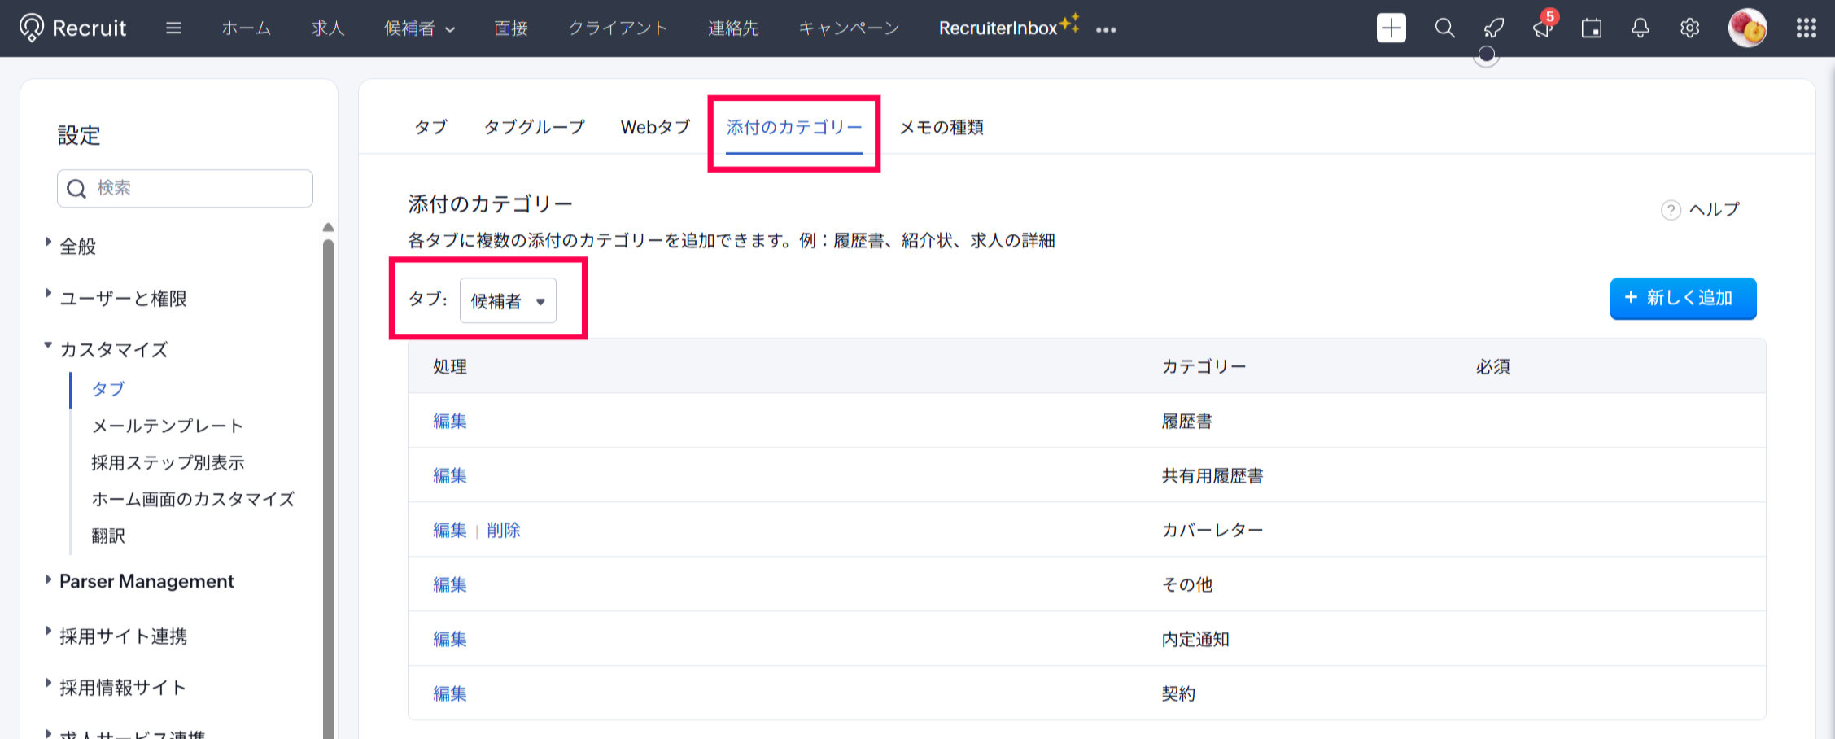Toggle the hamburger menu next to Recruit
Image resolution: width=1835 pixels, height=739 pixels.
click(x=173, y=28)
